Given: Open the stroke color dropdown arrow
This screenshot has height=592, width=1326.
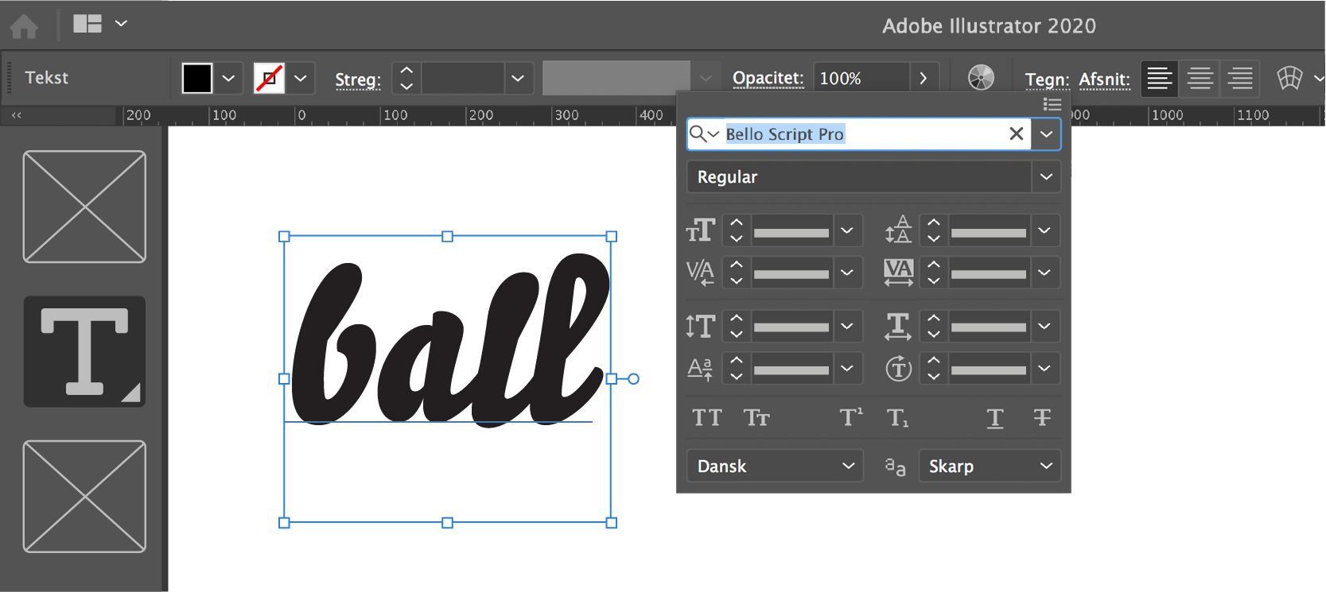Looking at the screenshot, I should (300, 79).
